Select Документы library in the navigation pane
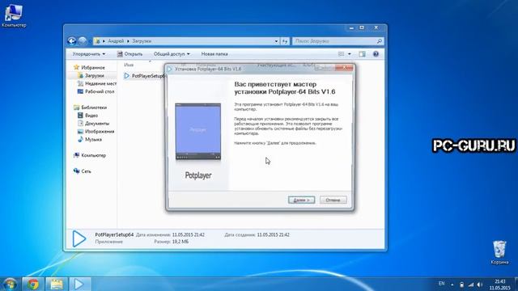Screen dimensions: 518x291 (x=93, y=123)
